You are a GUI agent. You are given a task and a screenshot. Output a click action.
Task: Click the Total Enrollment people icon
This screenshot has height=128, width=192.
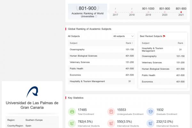tap(72, 112)
